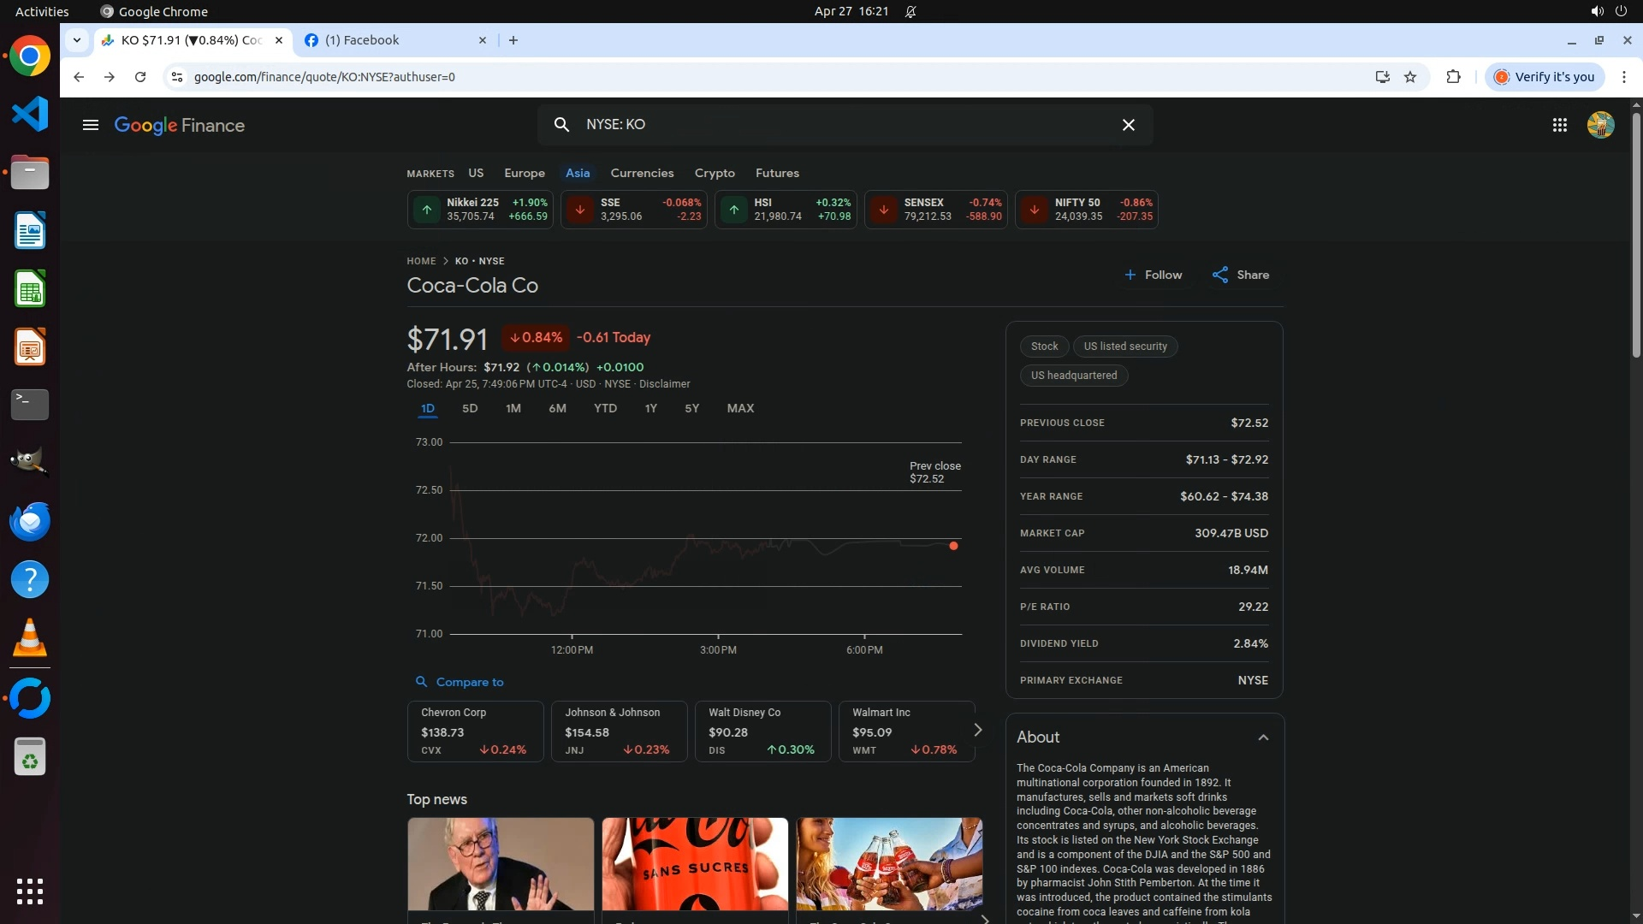
Task: Show more compare stocks with arrow
Action: (977, 730)
